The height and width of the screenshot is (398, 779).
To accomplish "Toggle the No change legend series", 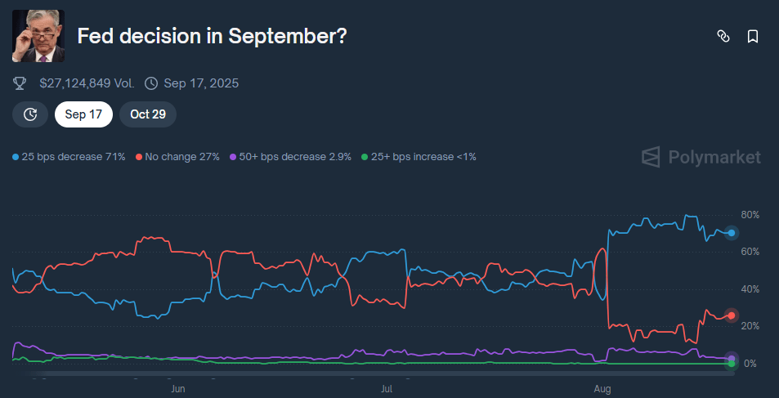I will (x=177, y=156).
